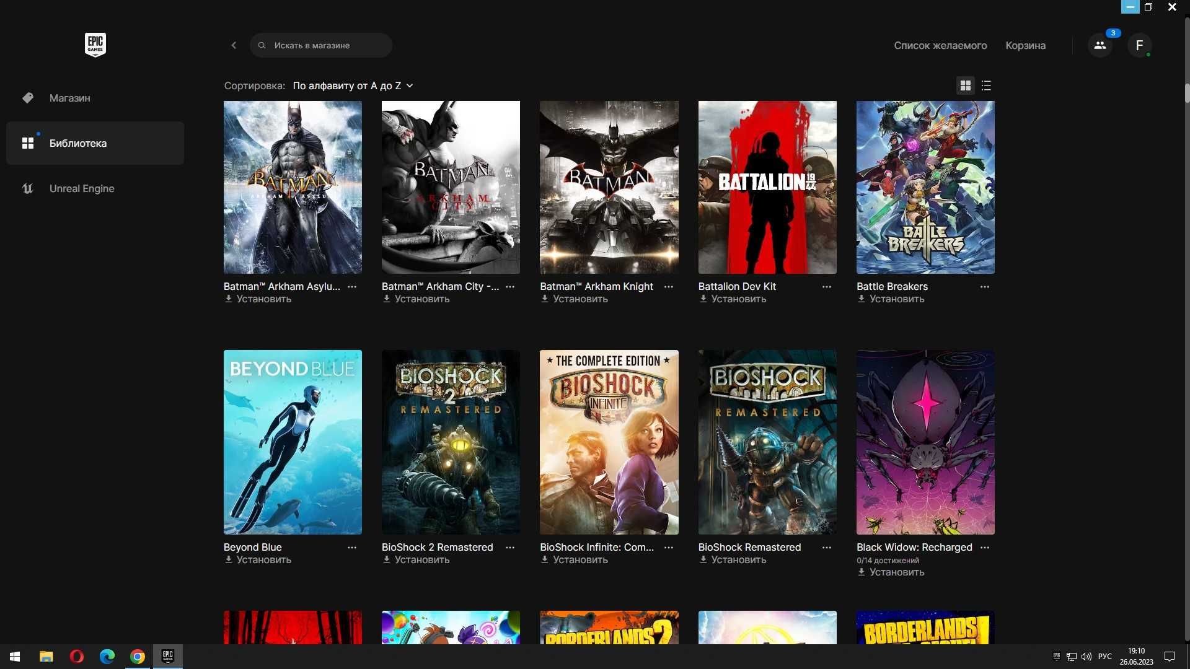Click the library vertical scrollbar
The image size is (1190, 669).
point(1187,93)
